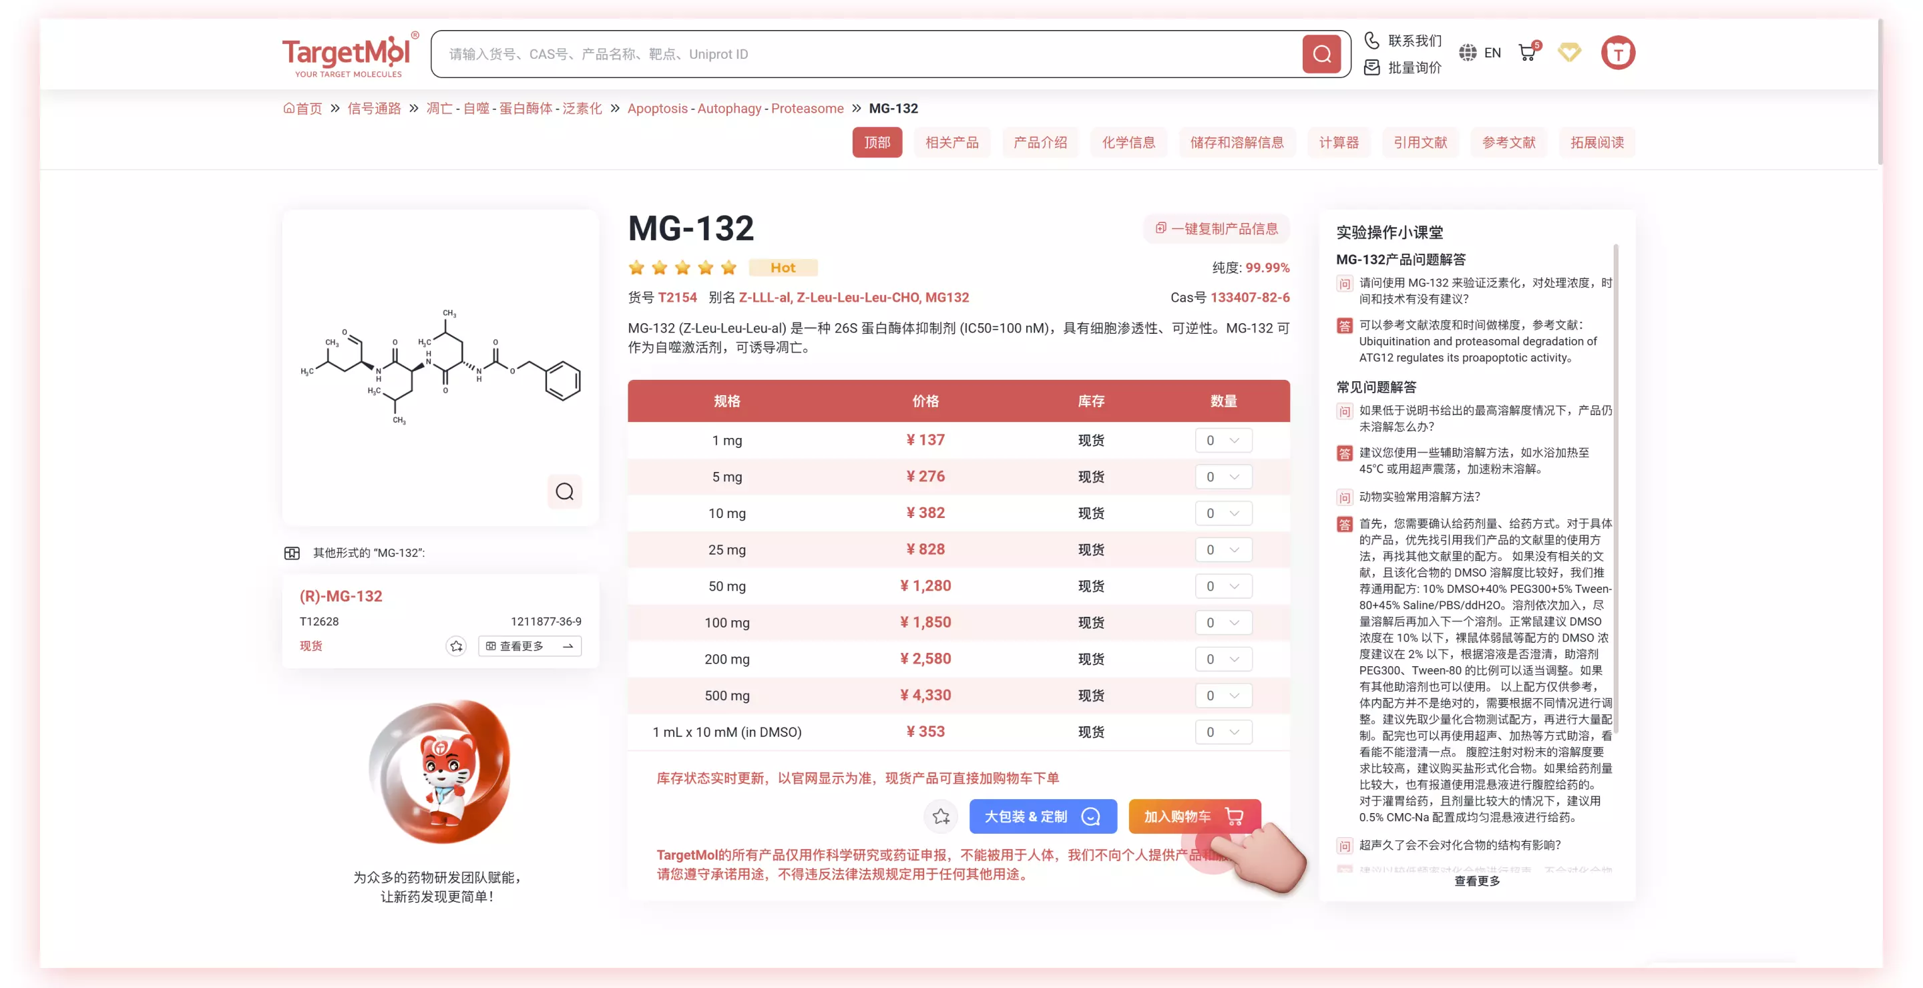This screenshot has height=988, width=1923.
Task: Click the search magnifier icon in the search bar
Action: coord(1321,53)
